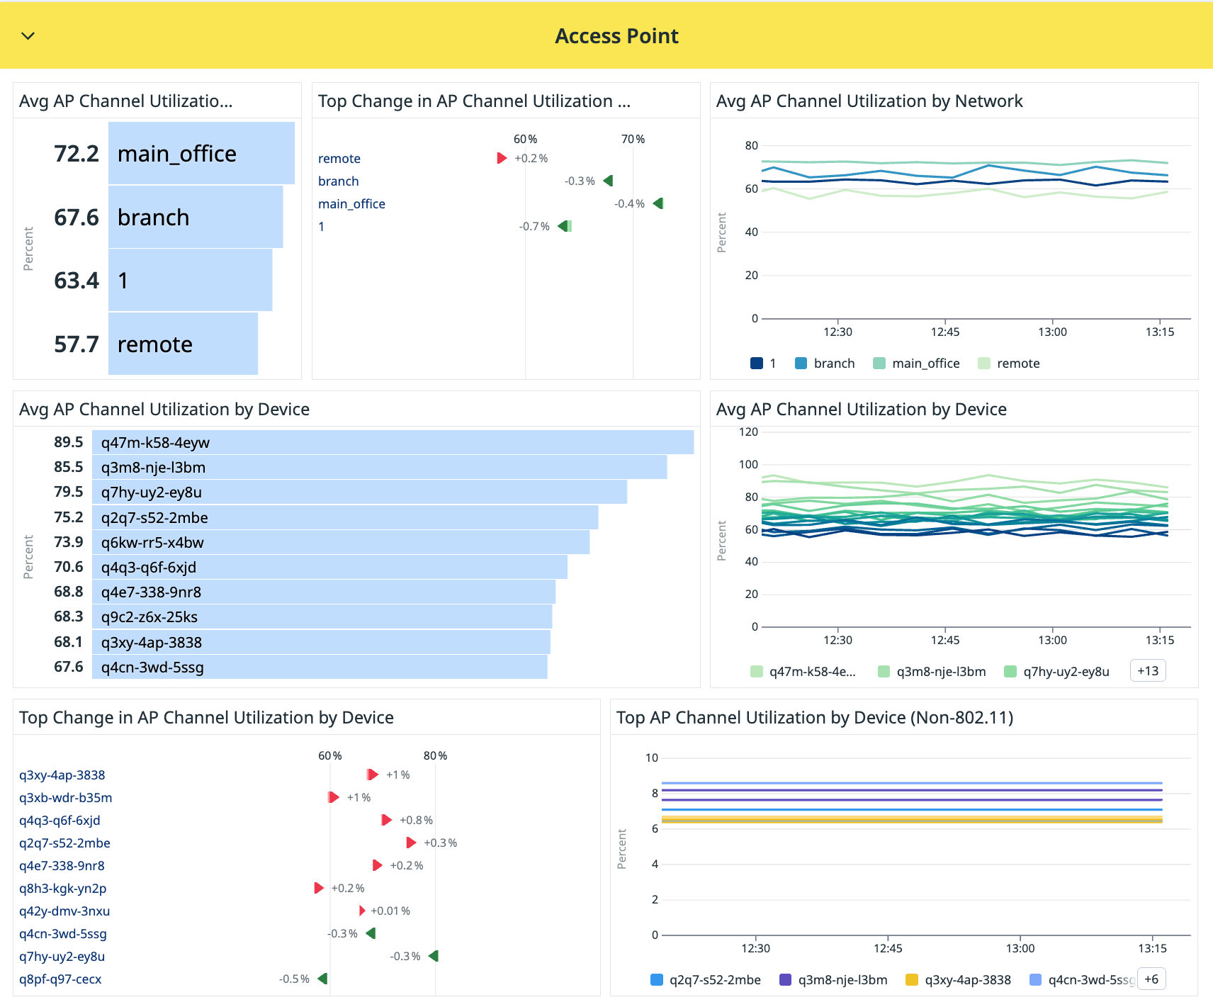The width and height of the screenshot is (1213, 1002).
Task: Show remaining devices via the +6 legend button
Action: (x=1152, y=979)
